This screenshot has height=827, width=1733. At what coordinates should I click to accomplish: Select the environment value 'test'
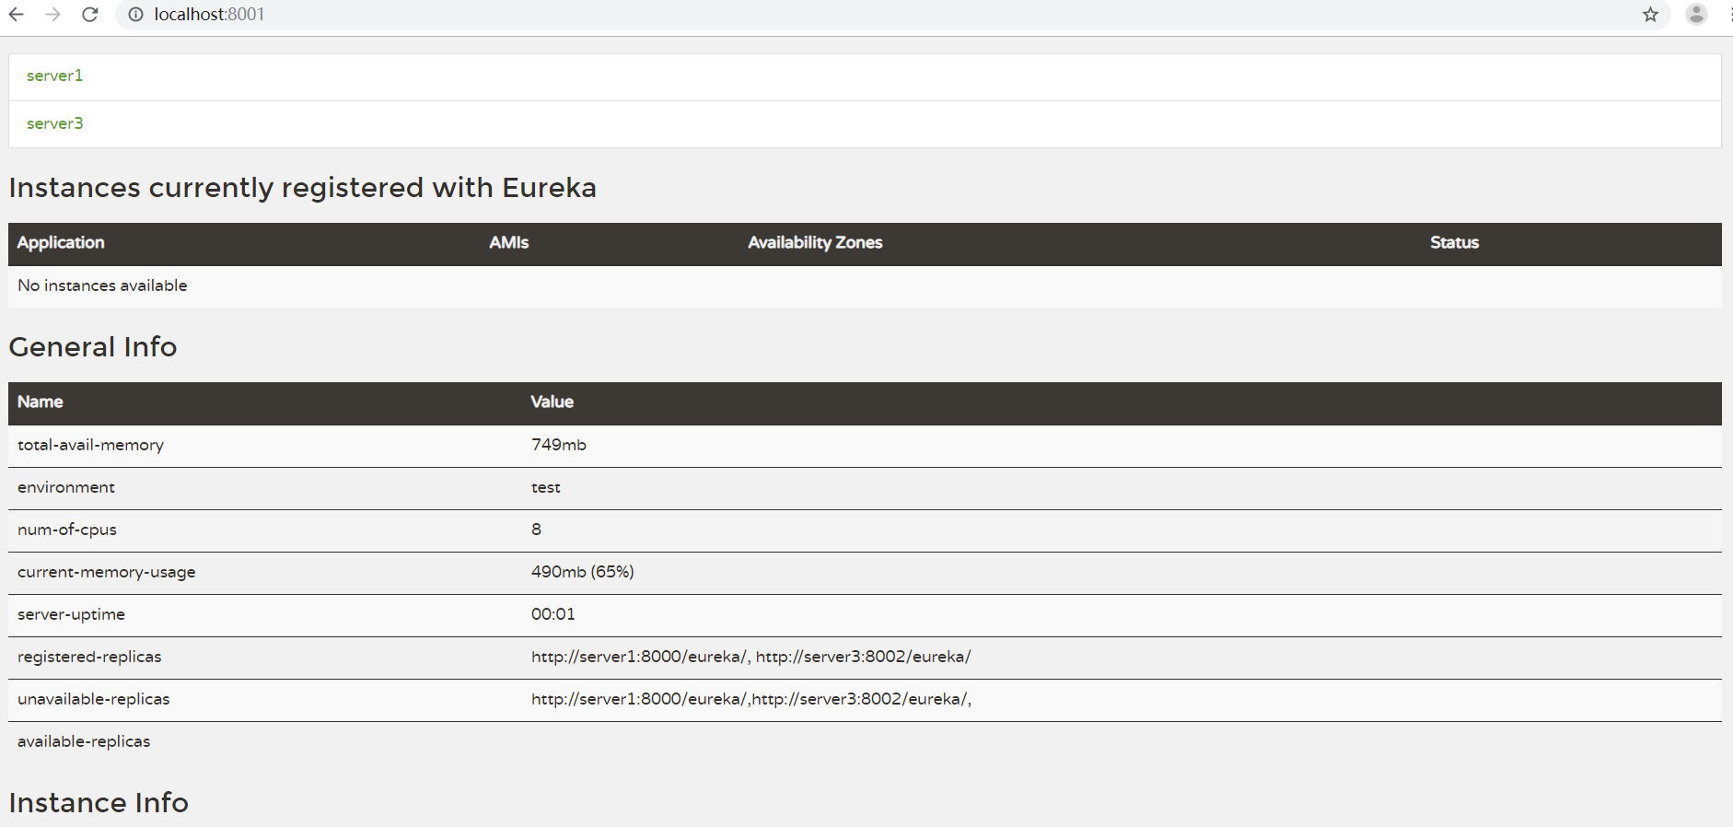tap(546, 487)
